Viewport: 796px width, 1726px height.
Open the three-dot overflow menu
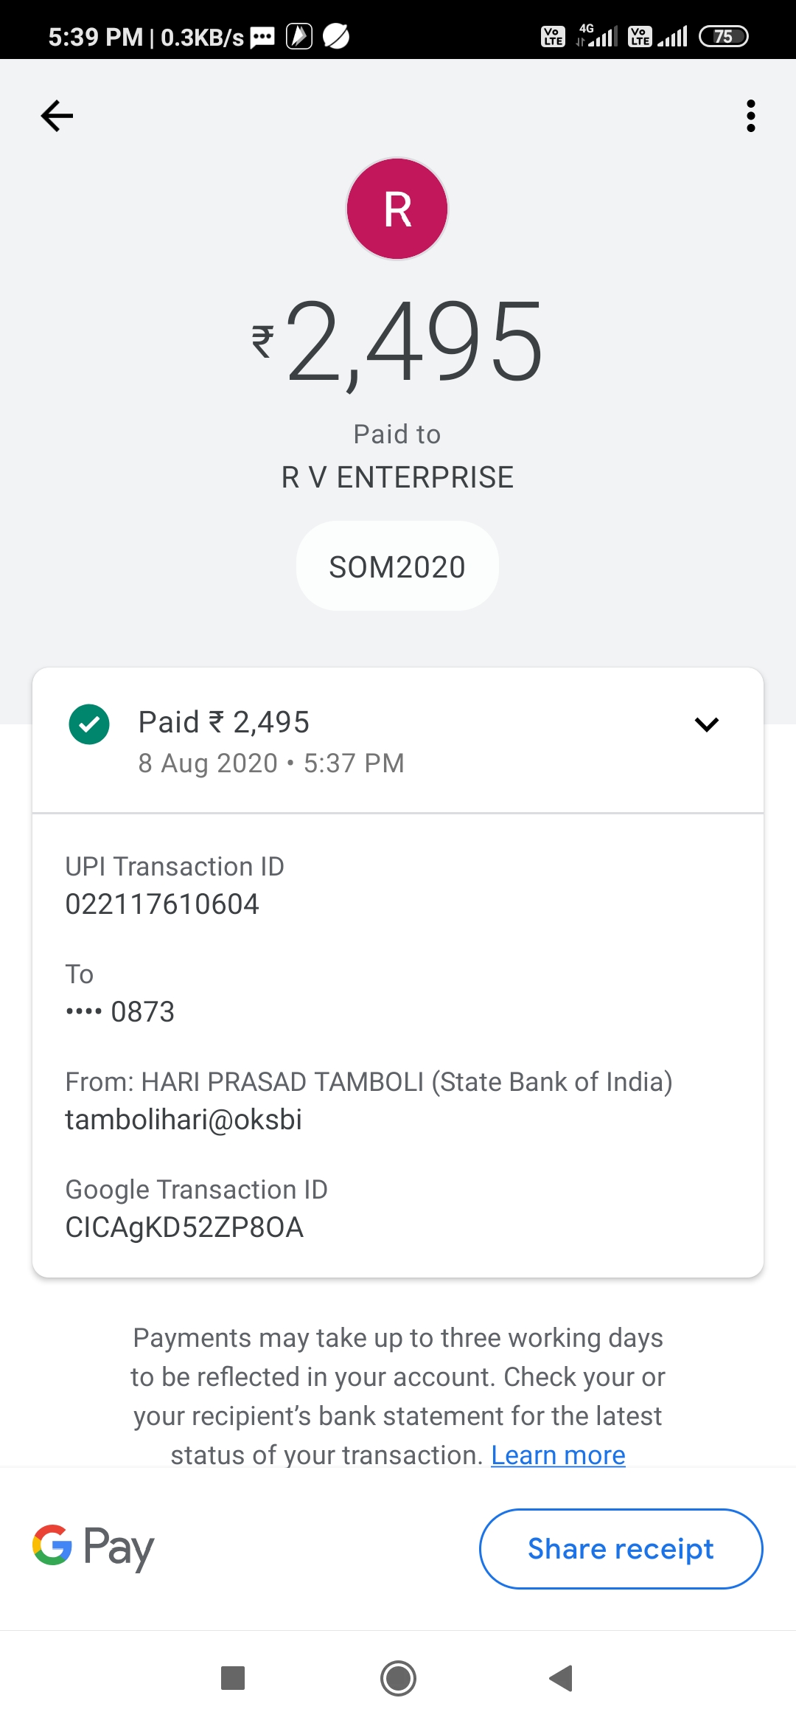[750, 116]
